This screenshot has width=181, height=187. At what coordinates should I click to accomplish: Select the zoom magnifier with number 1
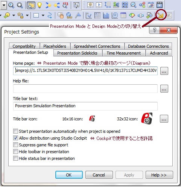pyautogui.click(x=11, y=5)
